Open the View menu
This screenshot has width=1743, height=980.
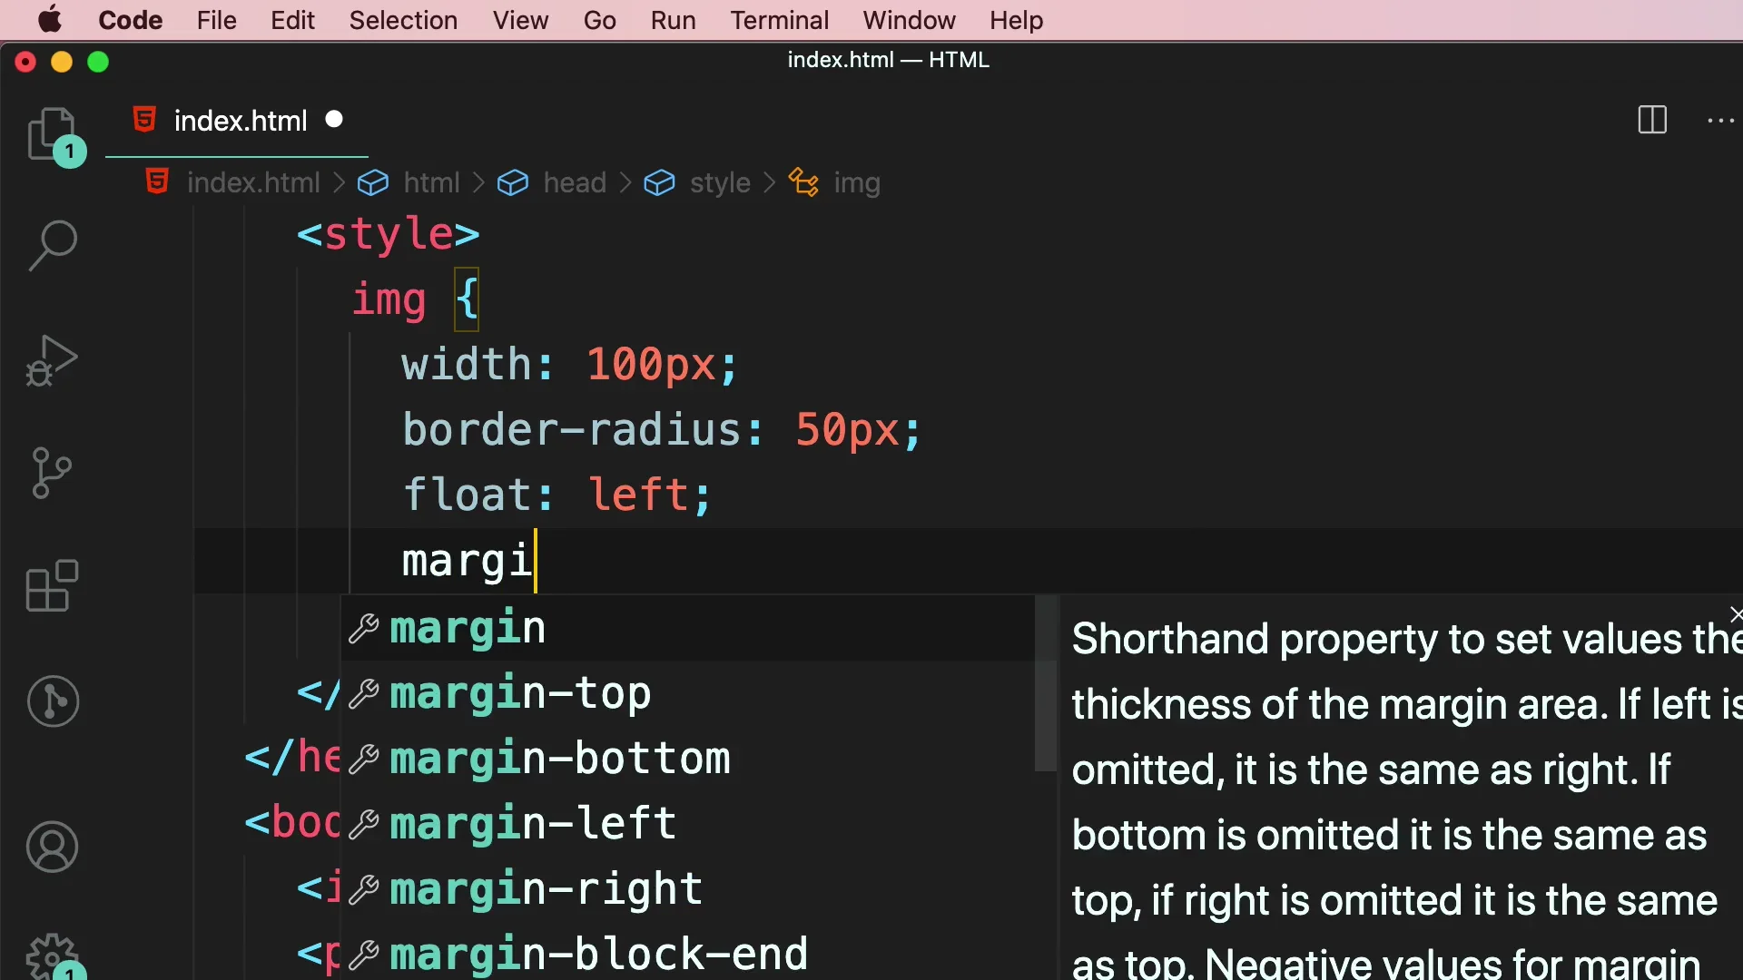pos(520,20)
